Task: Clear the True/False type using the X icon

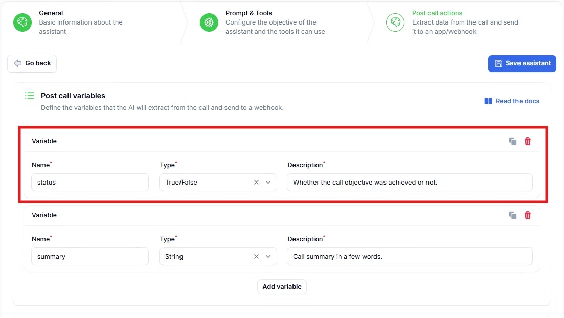Action: click(256, 182)
